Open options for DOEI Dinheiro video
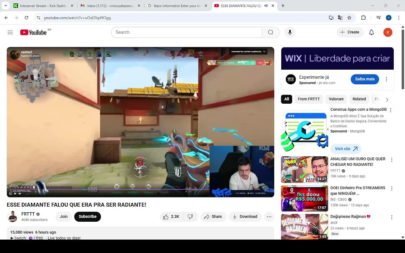This screenshot has width=405, height=253. click(392, 188)
